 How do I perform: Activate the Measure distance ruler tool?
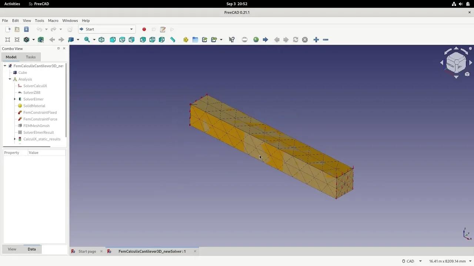click(173, 40)
